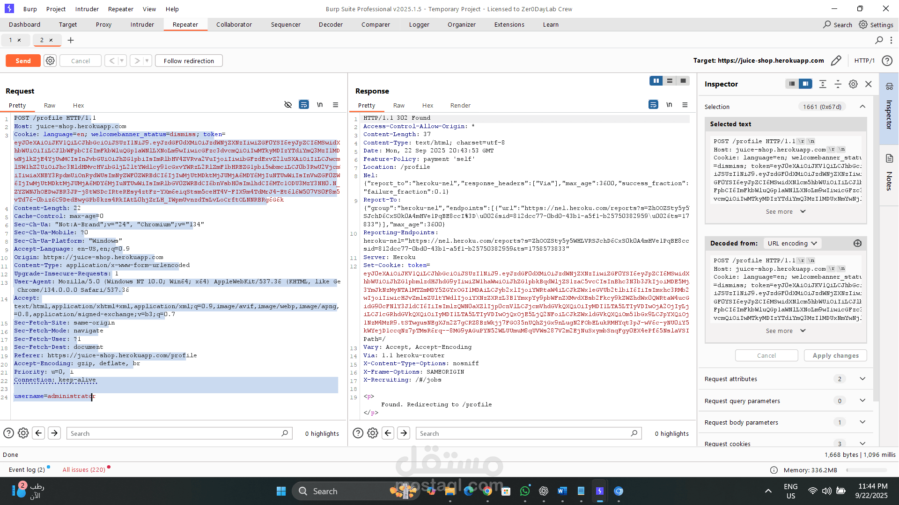Open the history forward dropdown arrow
The image size is (899, 505).
147,61
